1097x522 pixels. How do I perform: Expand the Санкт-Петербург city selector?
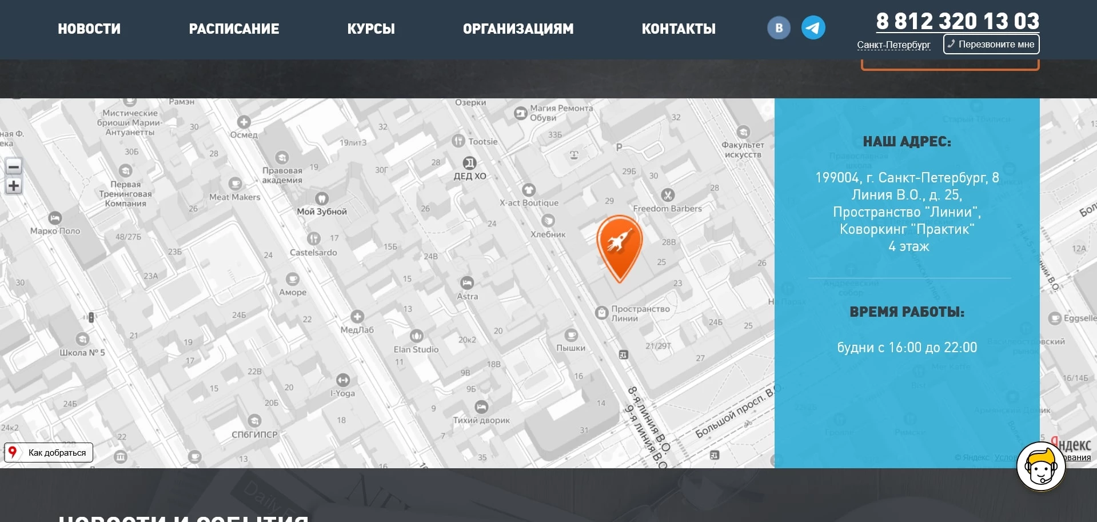(x=893, y=45)
